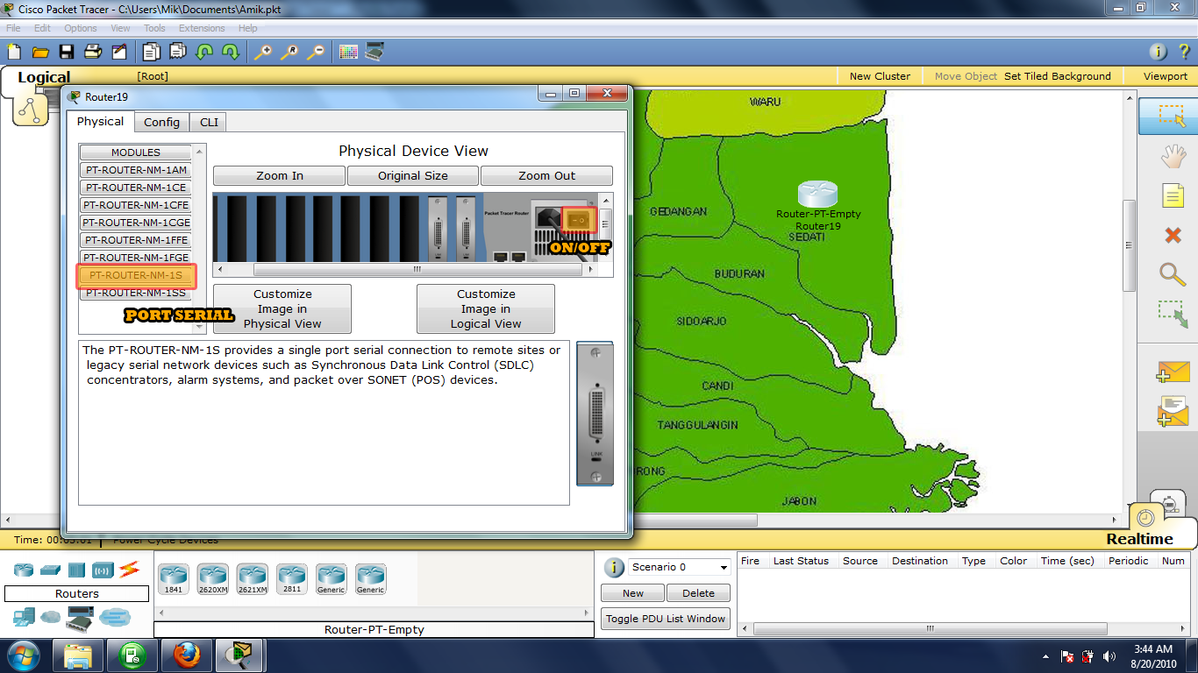
Task: Pick the Move Layout hand tool
Action: pos(1173,157)
